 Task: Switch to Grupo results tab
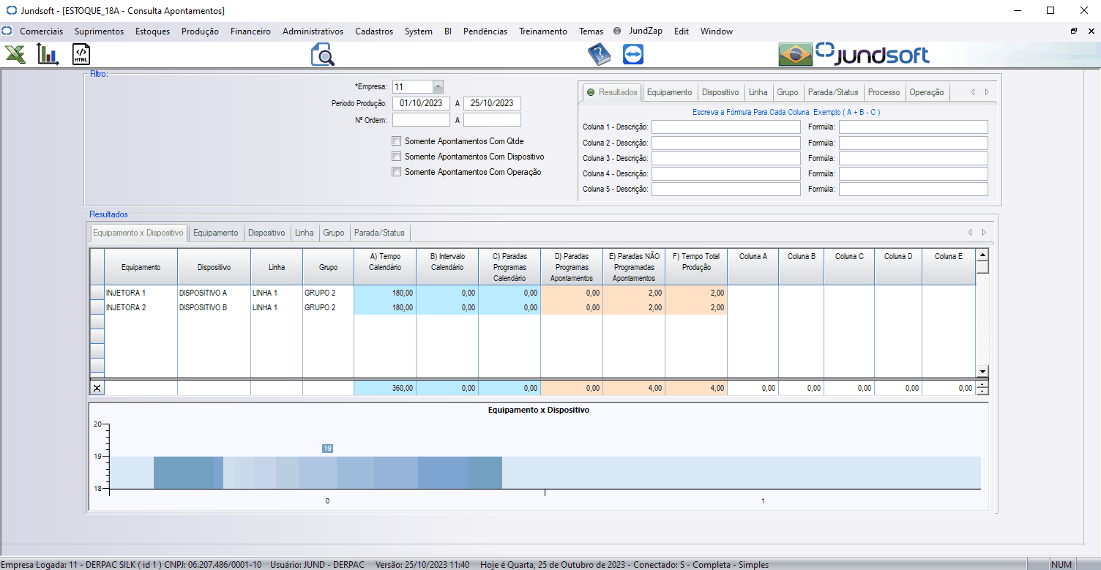334,233
